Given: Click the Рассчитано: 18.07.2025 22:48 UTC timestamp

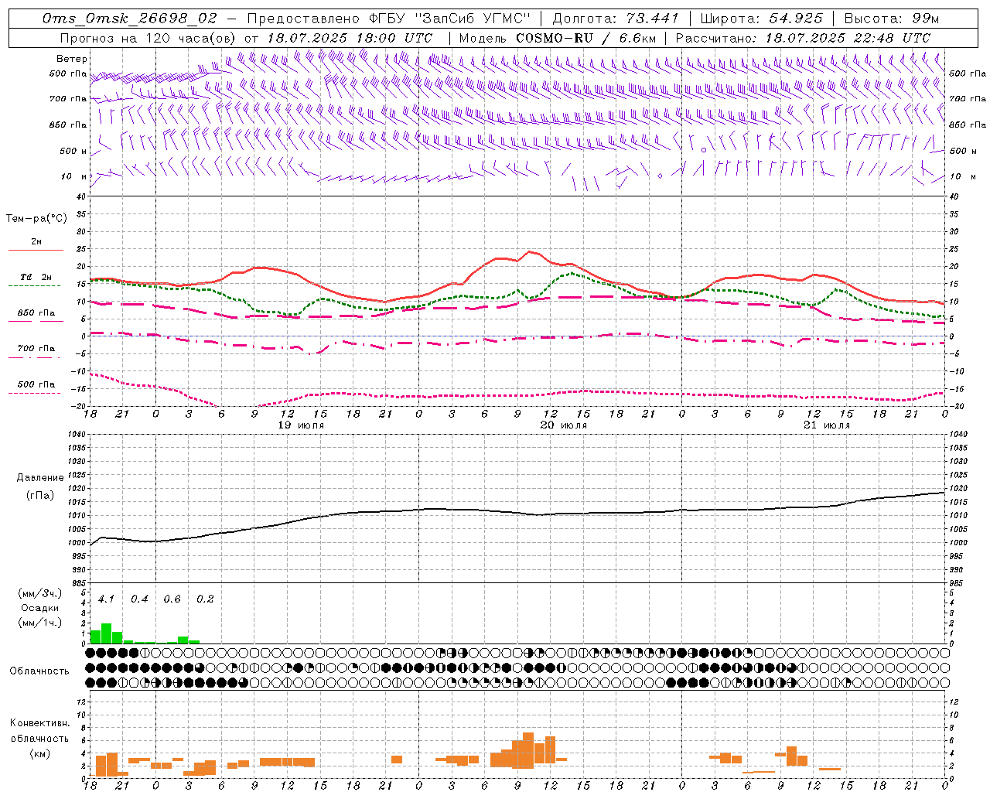Looking at the screenshot, I should click(803, 37).
